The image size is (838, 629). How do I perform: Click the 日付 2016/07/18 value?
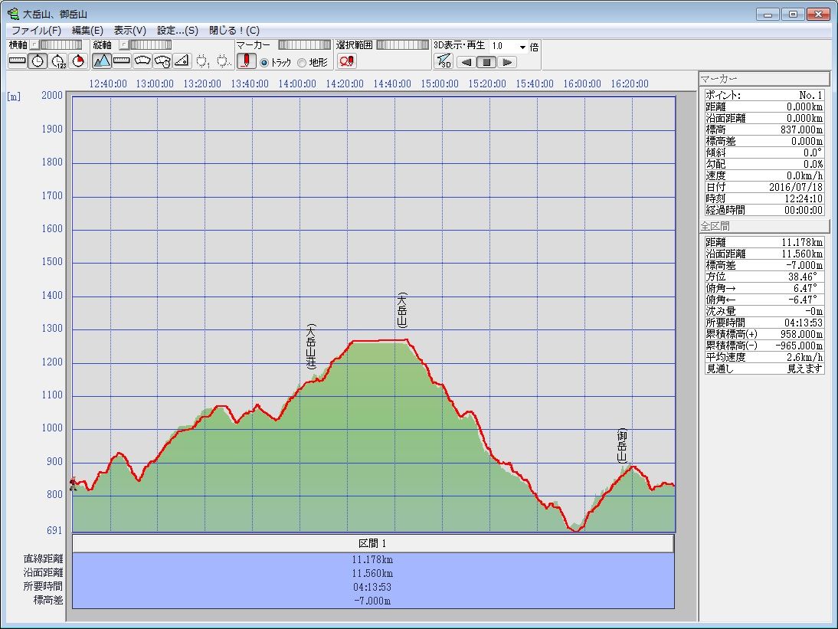(x=796, y=187)
